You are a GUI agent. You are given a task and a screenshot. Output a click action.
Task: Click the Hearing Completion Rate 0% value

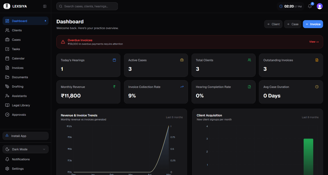click(x=200, y=96)
